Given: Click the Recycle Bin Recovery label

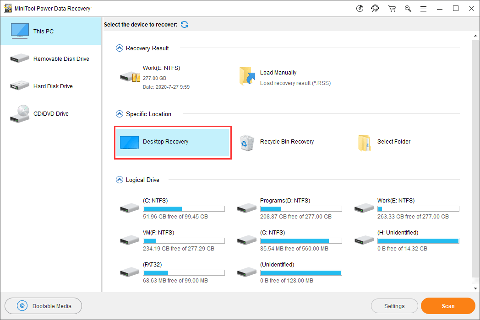Looking at the screenshot, I should point(287,142).
